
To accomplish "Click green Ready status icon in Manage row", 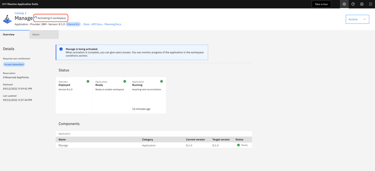I will pos(239,145).
